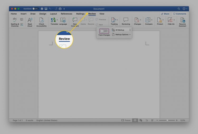Delete the selected comment

83,21
